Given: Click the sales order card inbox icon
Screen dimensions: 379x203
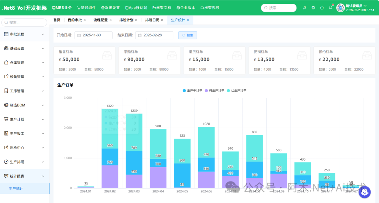Looking at the screenshot, I should coord(107,55).
